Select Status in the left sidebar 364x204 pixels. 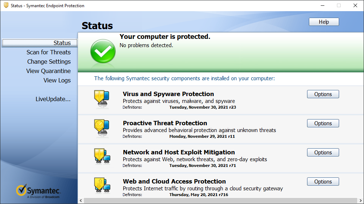tap(62, 43)
